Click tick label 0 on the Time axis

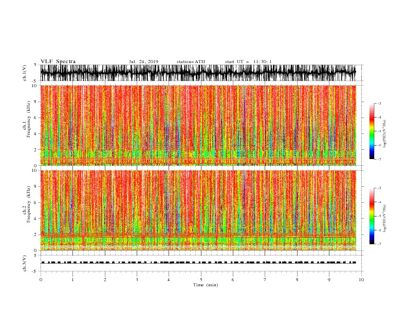[41, 280]
